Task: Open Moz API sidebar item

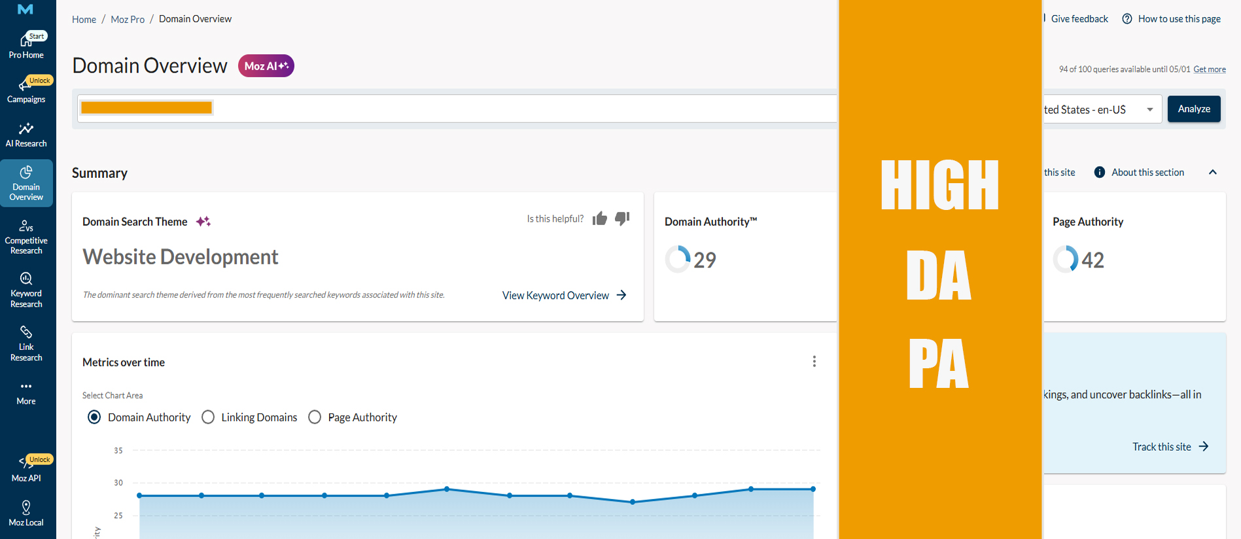Action: pyautogui.click(x=26, y=469)
